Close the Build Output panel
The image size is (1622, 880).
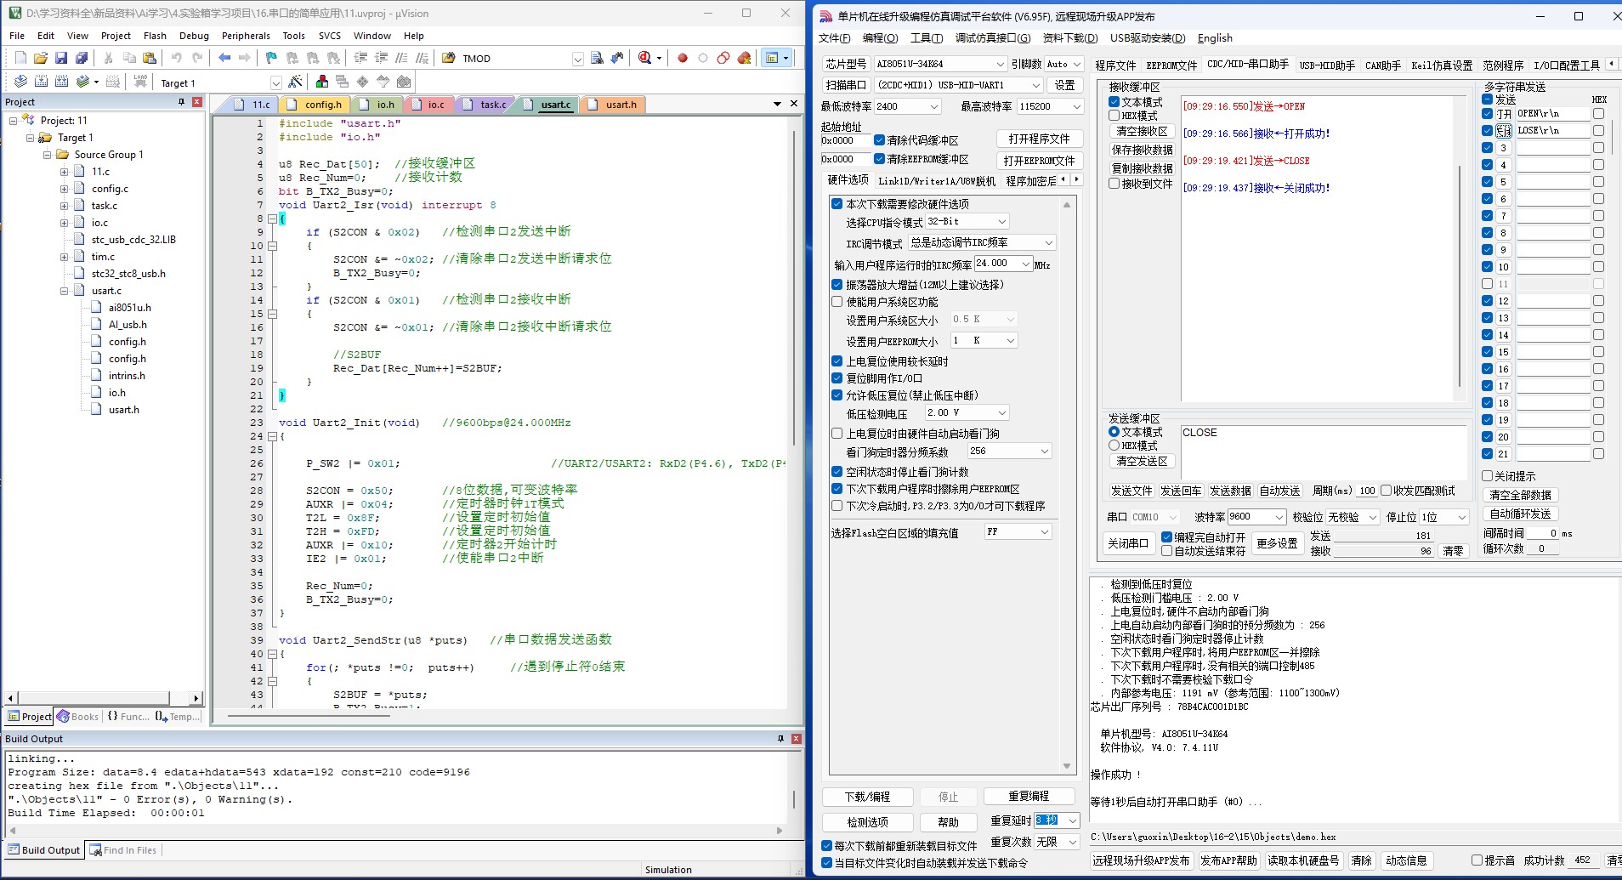coord(797,738)
